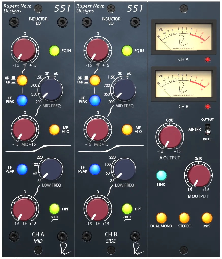
Task: Click the CH A top Phillips screw
Action: click(x=38, y=9)
